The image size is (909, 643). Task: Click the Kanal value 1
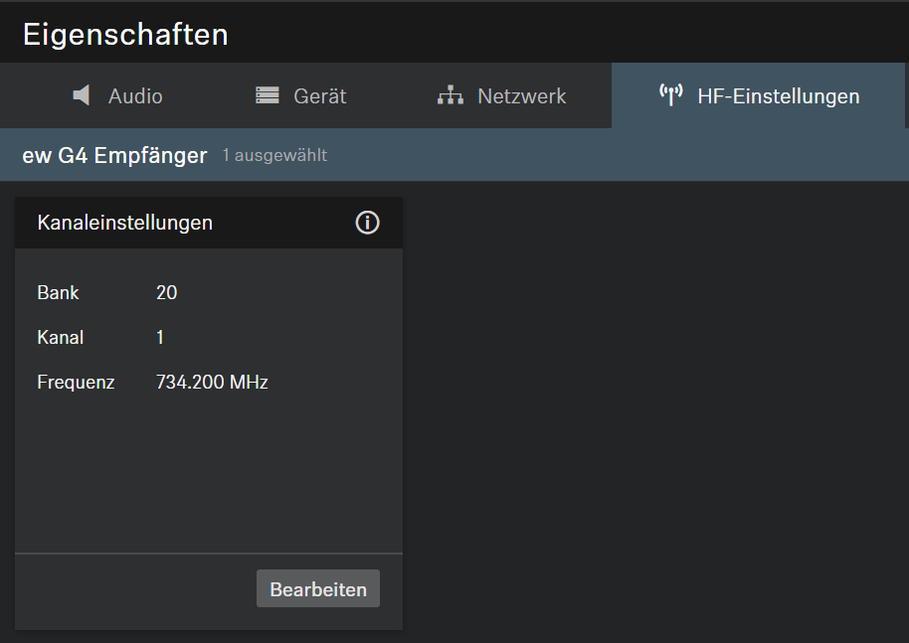click(160, 338)
